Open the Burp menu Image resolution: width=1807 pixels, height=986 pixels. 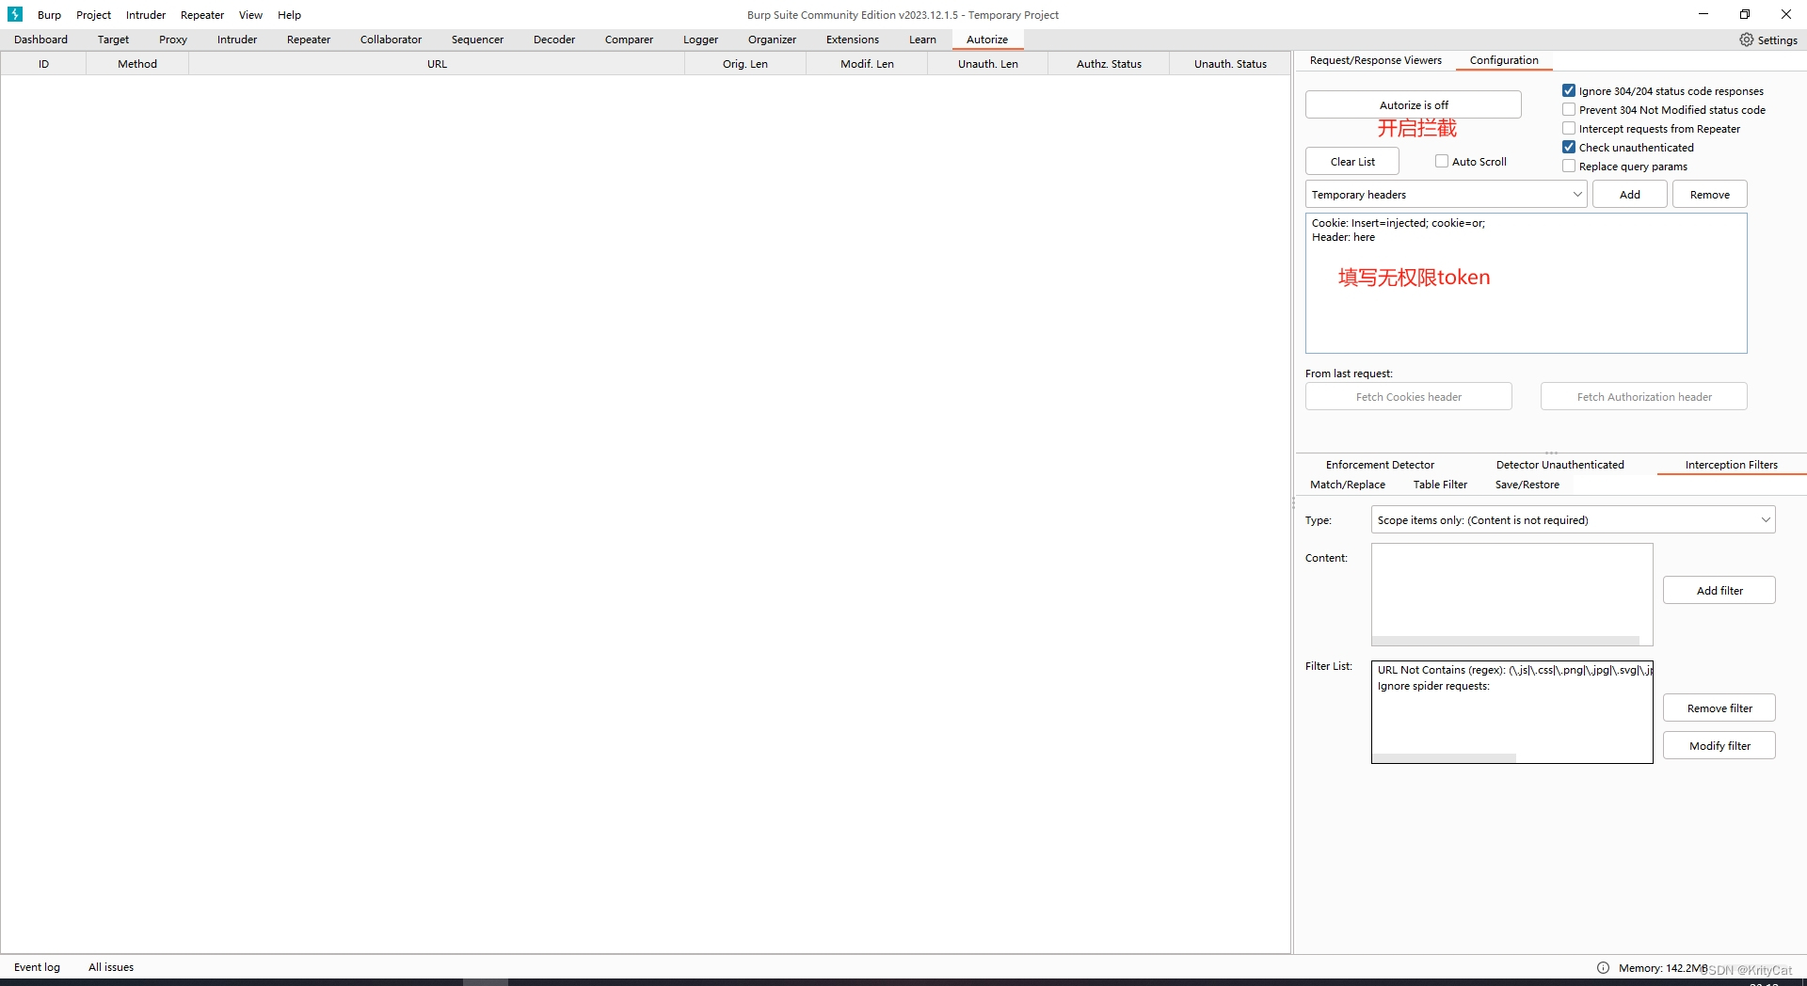(x=49, y=14)
